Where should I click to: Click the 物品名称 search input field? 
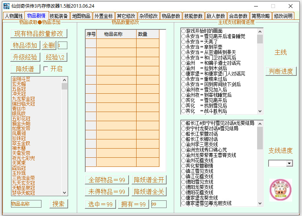[x=26, y=204]
